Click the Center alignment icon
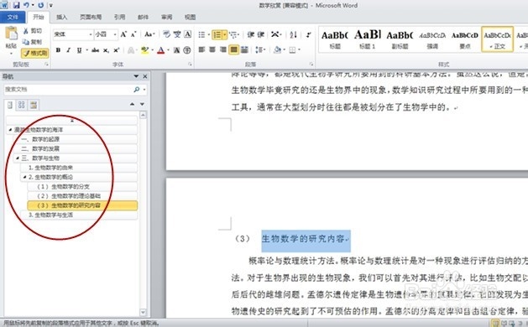This screenshot has width=528, height=327. [x=212, y=49]
